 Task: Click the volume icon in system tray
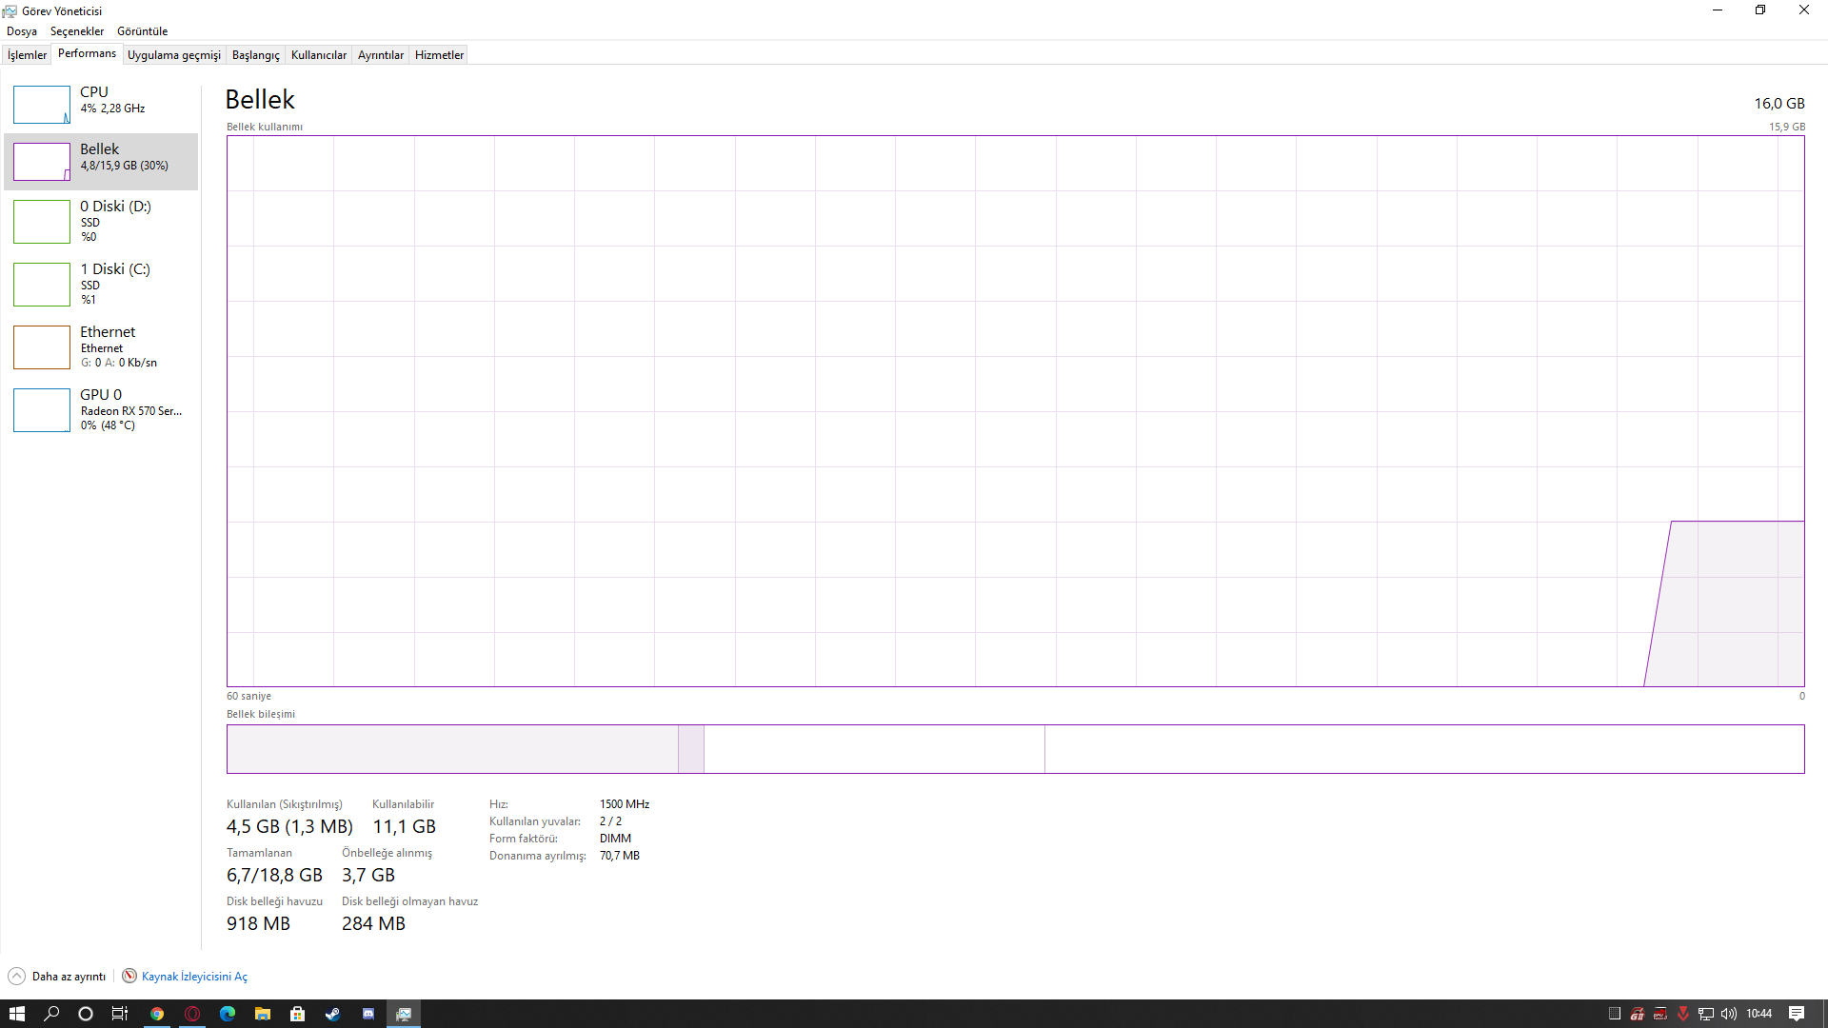(1728, 1014)
